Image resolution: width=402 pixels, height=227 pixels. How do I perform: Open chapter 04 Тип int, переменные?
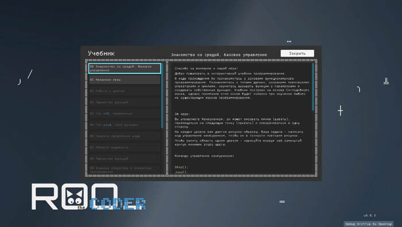tap(125, 113)
